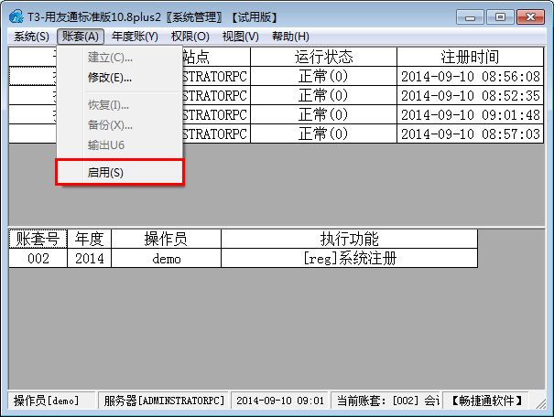This screenshot has width=554, height=417.
Task: Close the 账套(A) menu
Action: [x=81, y=37]
